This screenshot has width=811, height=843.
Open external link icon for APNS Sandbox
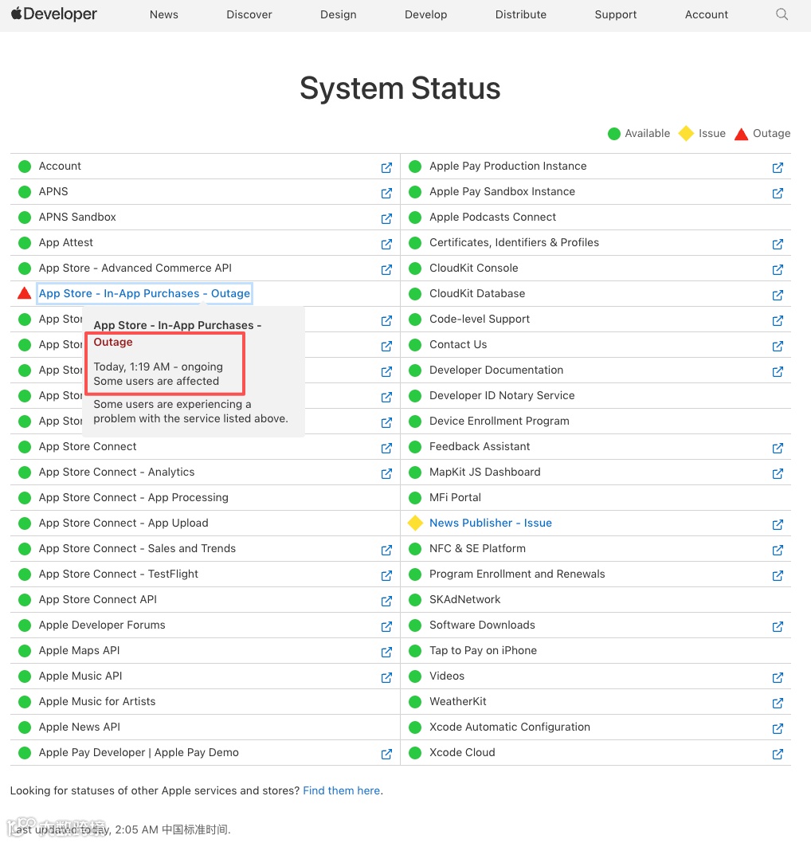point(386,219)
